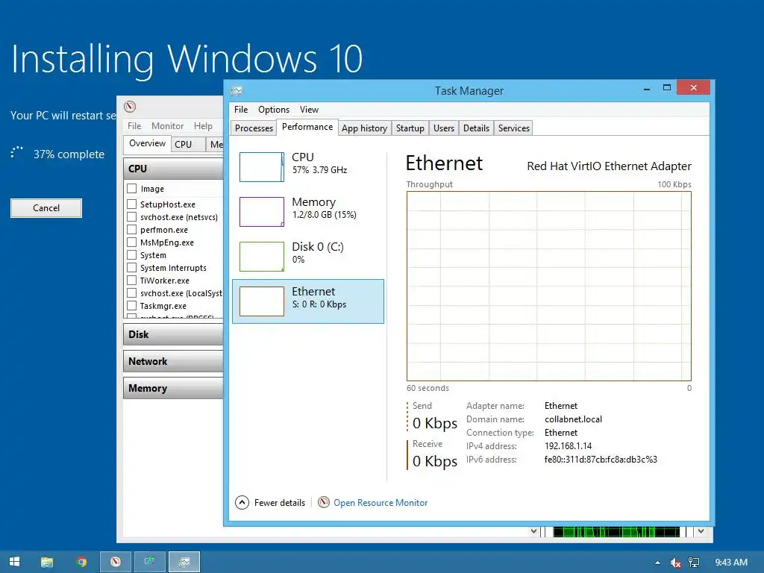
Task: Check the svchost.exe (LocalSyst checkbox
Action: [x=131, y=292]
